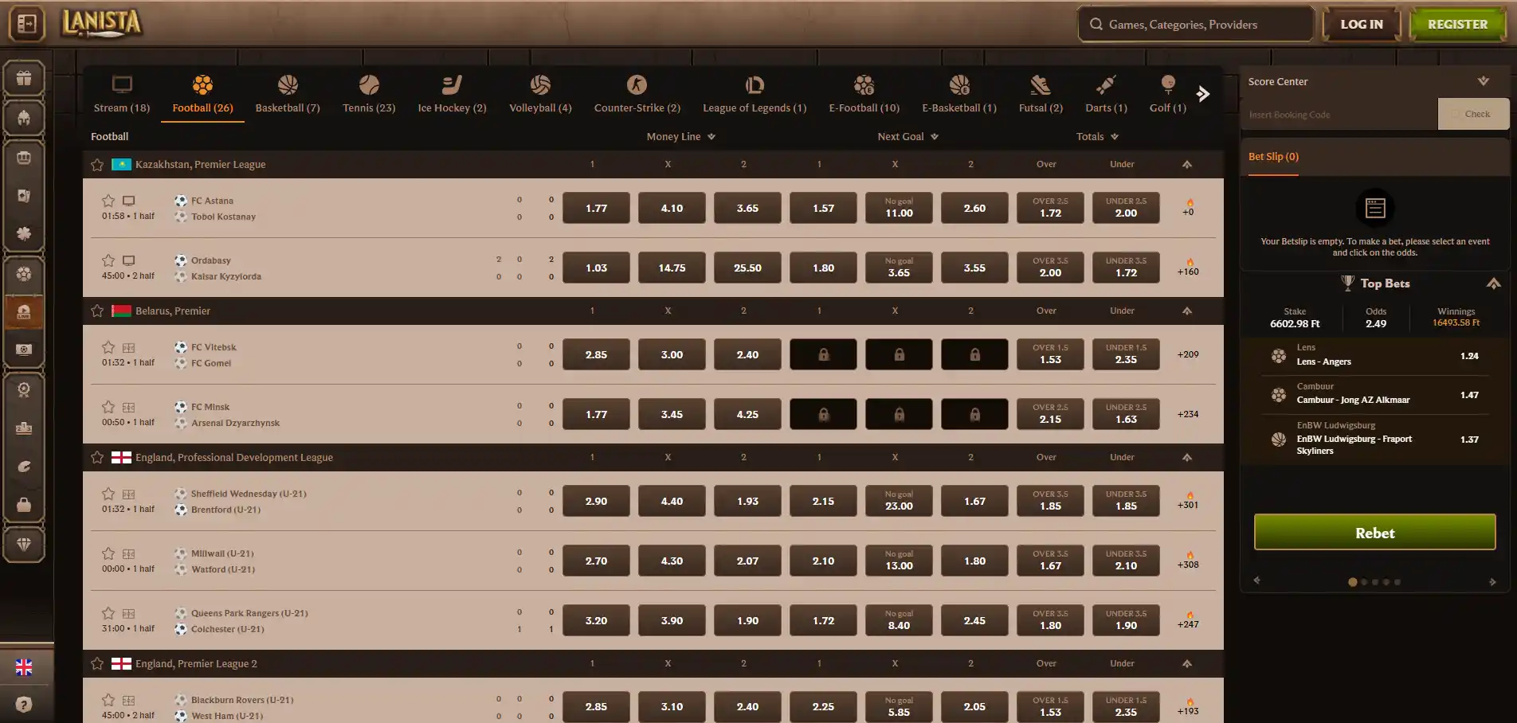Viewport: 1517px width, 723px height.
Task: Open the playing cards icon in sidebar
Action: tap(24, 196)
